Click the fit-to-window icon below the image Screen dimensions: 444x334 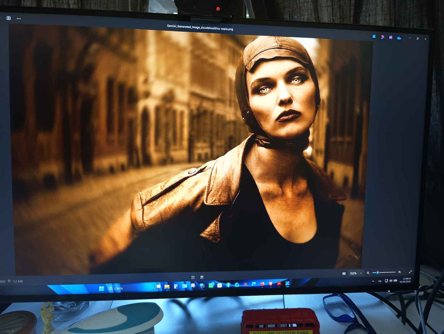193,277
